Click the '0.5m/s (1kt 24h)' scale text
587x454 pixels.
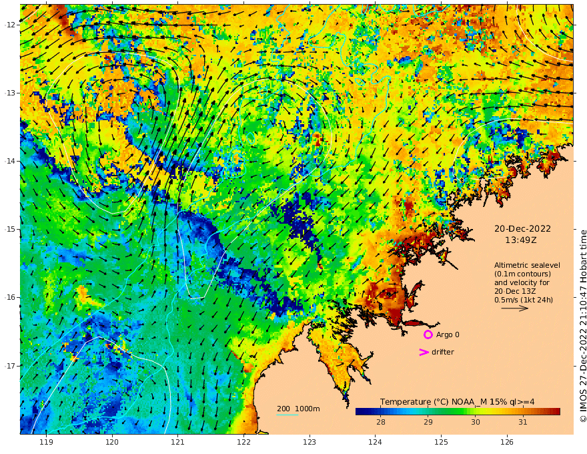pos(524,300)
